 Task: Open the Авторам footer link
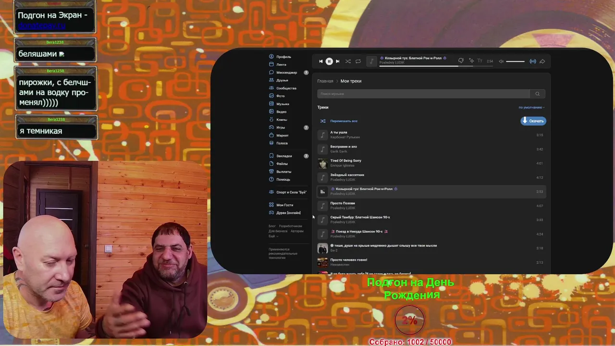tap(297, 231)
